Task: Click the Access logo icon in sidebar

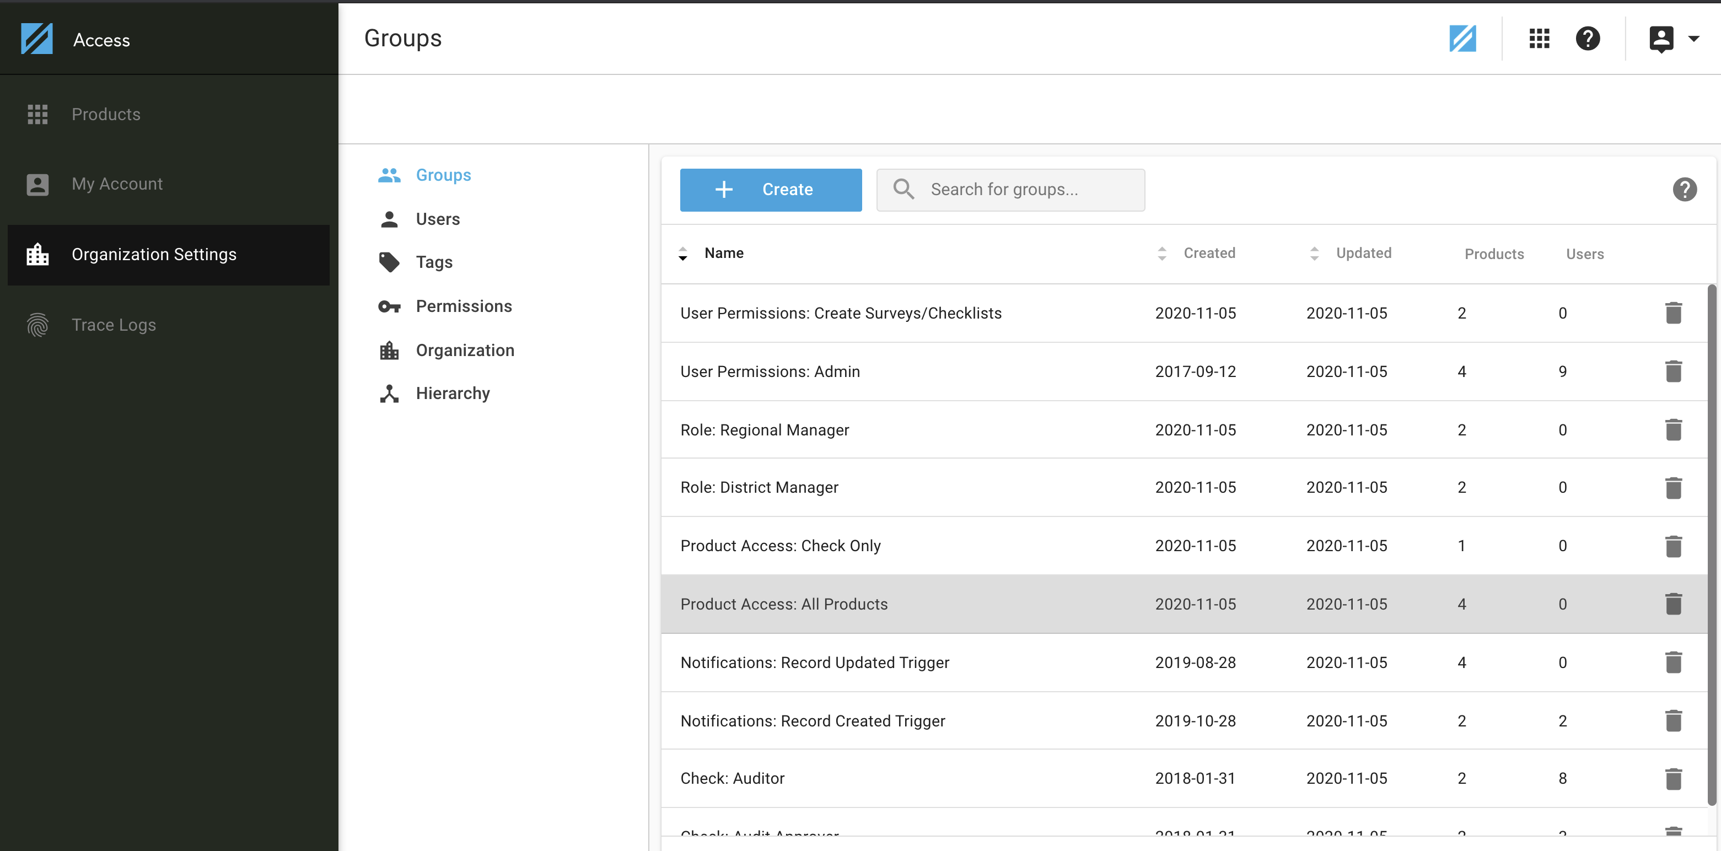Action: 37,39
